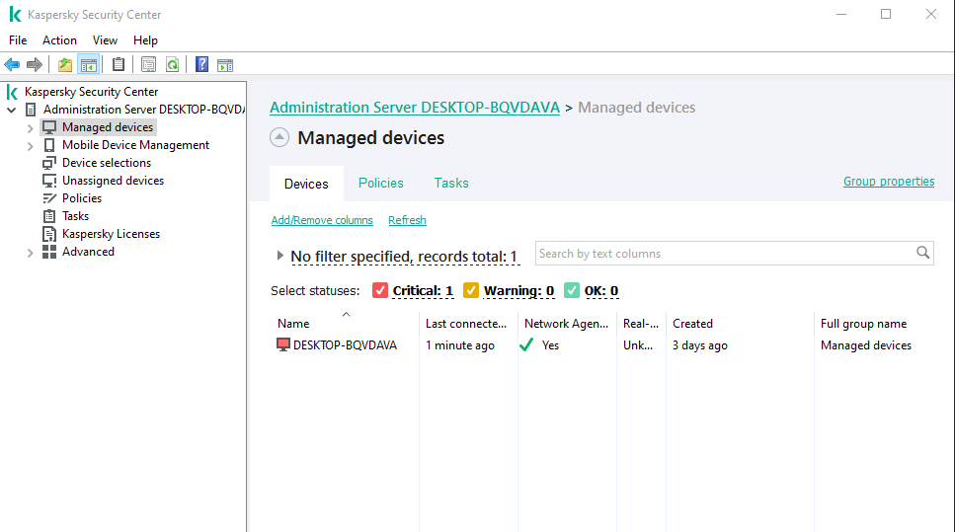Click the folder Up one level icon
The image size is (955, 532).
click(x=65, y=65)
